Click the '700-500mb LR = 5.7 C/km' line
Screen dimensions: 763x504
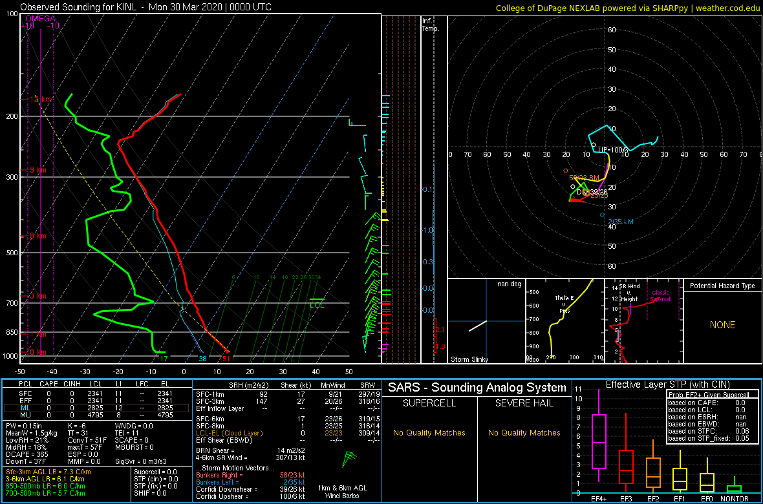45,494
